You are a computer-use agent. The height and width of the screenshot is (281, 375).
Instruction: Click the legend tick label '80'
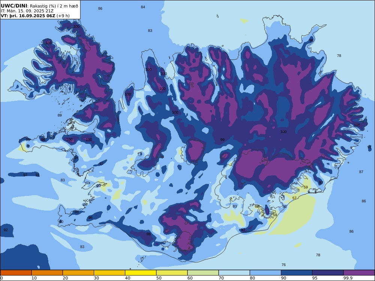(x=252, y=278)
